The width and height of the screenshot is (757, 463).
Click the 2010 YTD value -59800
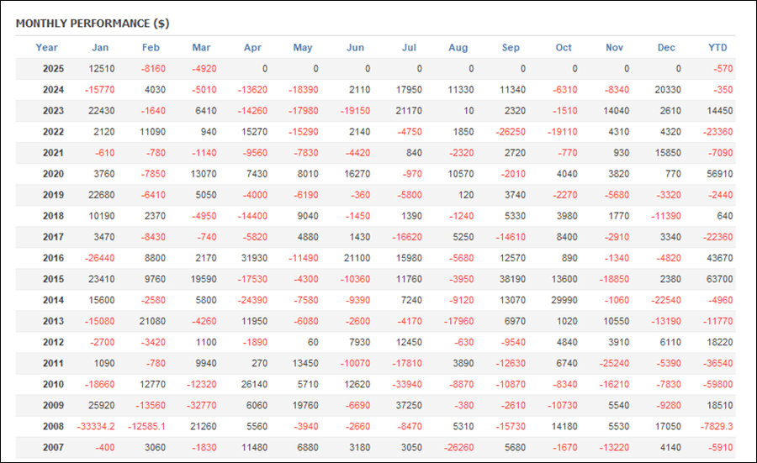tap(718, 384)
